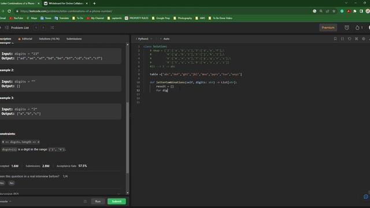370x208 pixels.
Task: Switch to the Editorial tab
Action: point(25,39)
